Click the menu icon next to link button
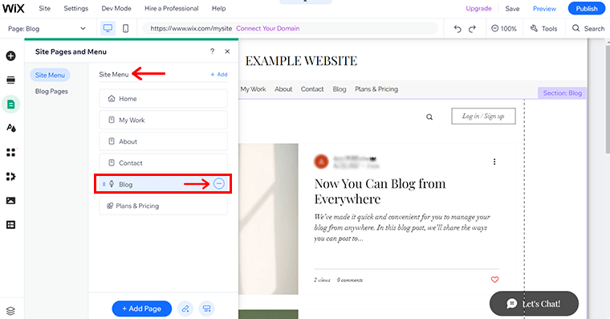 [x=206, y=309]
